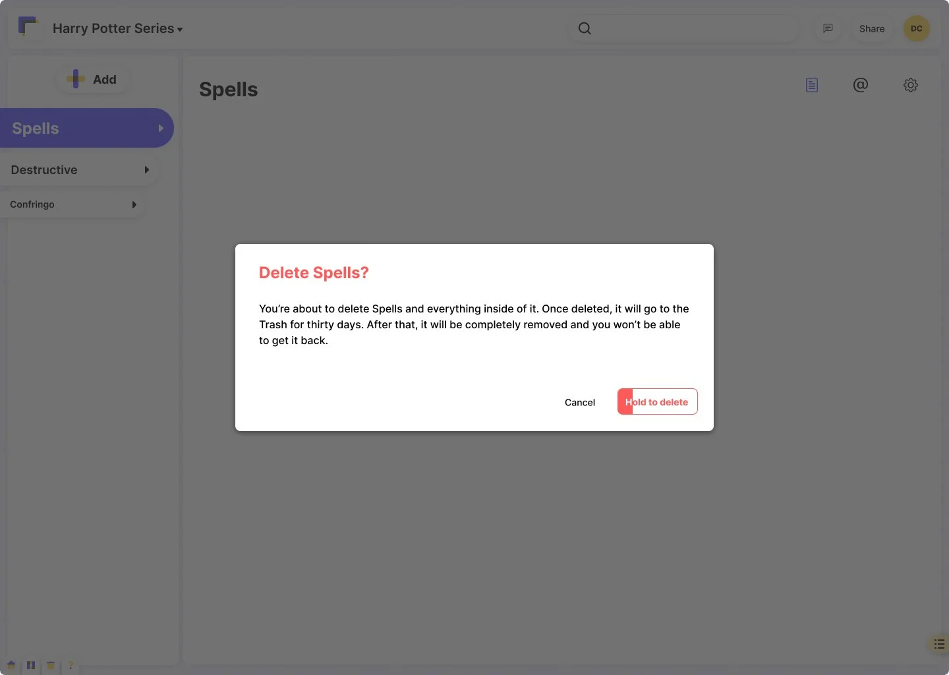Click the app logo icon

[x=27, y=27]
